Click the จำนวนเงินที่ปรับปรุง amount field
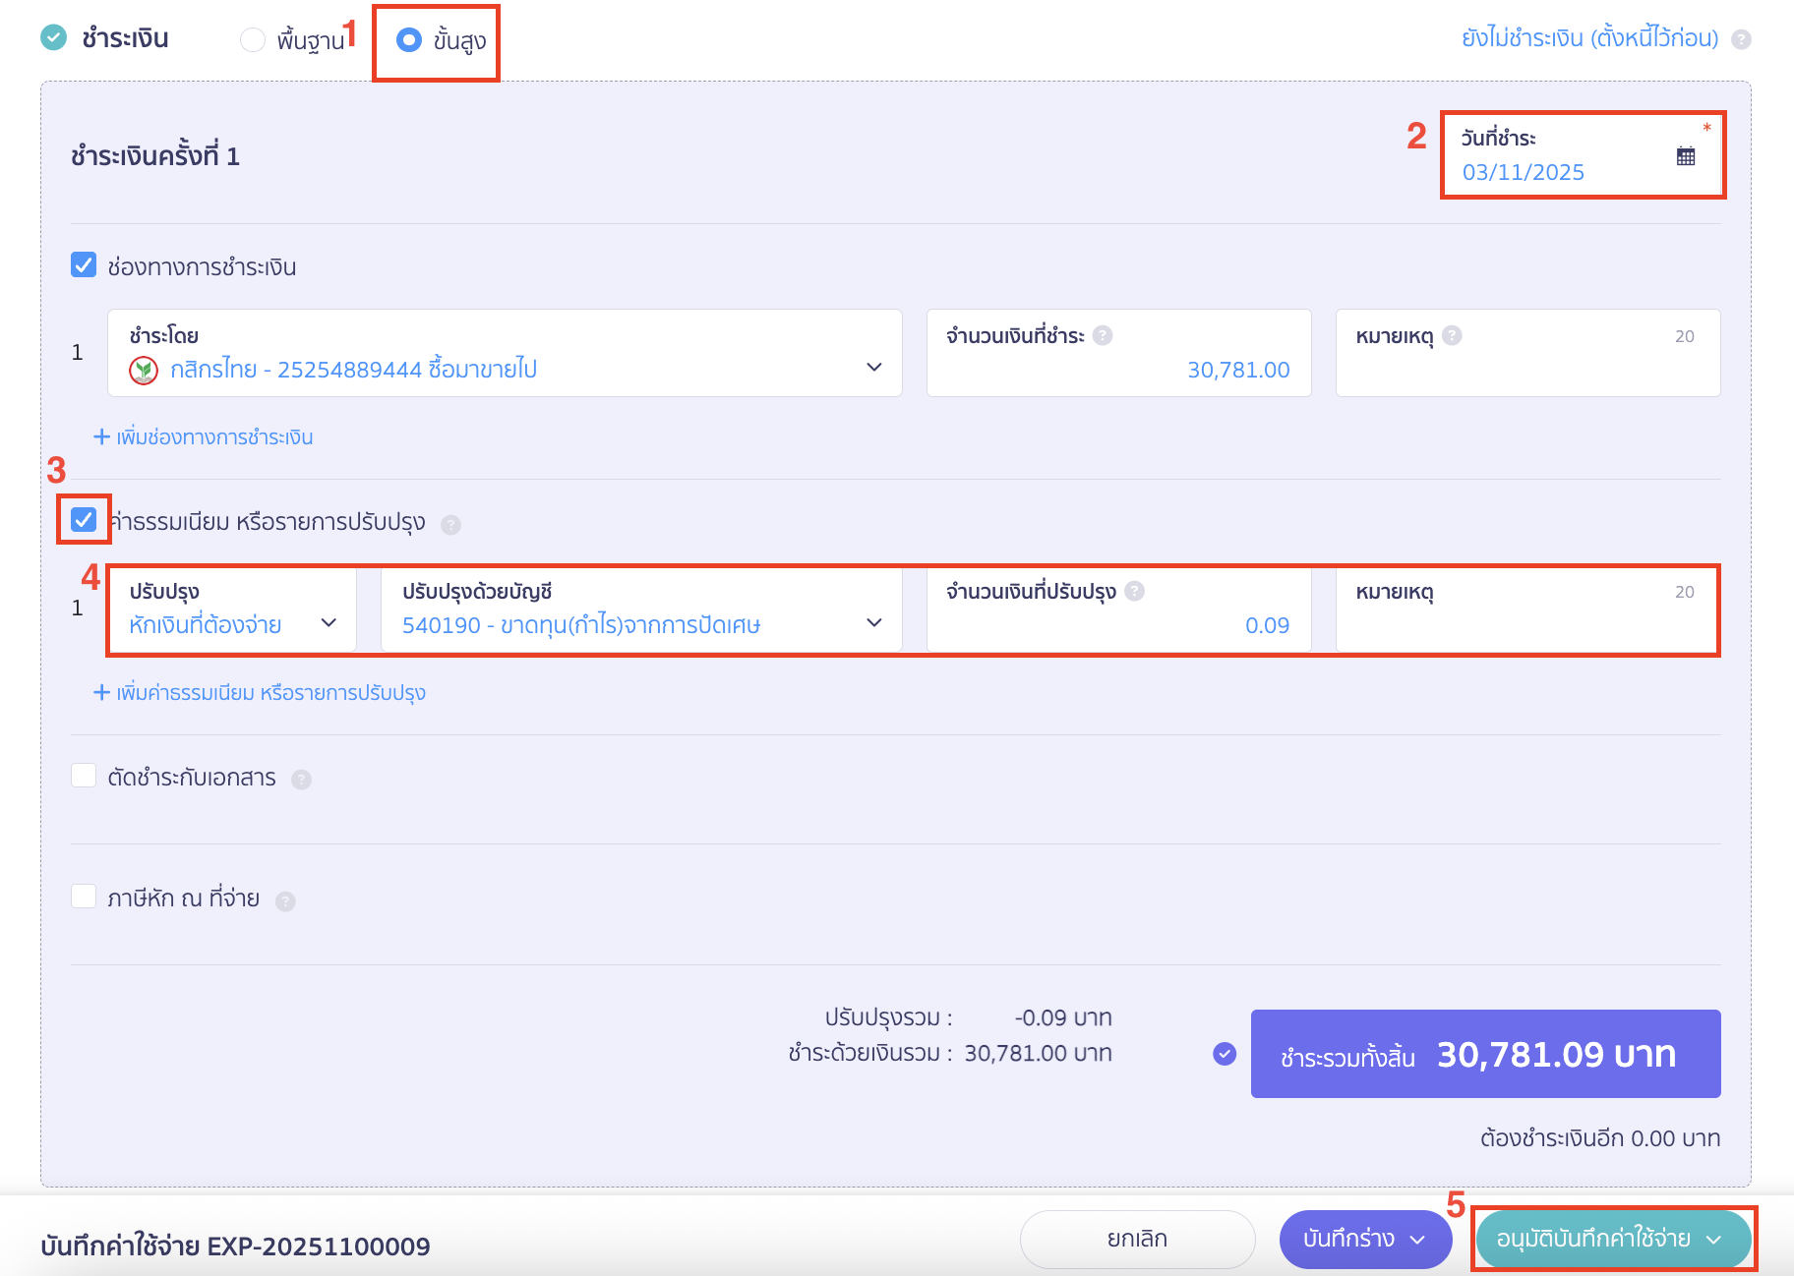 click(1118, 624)
